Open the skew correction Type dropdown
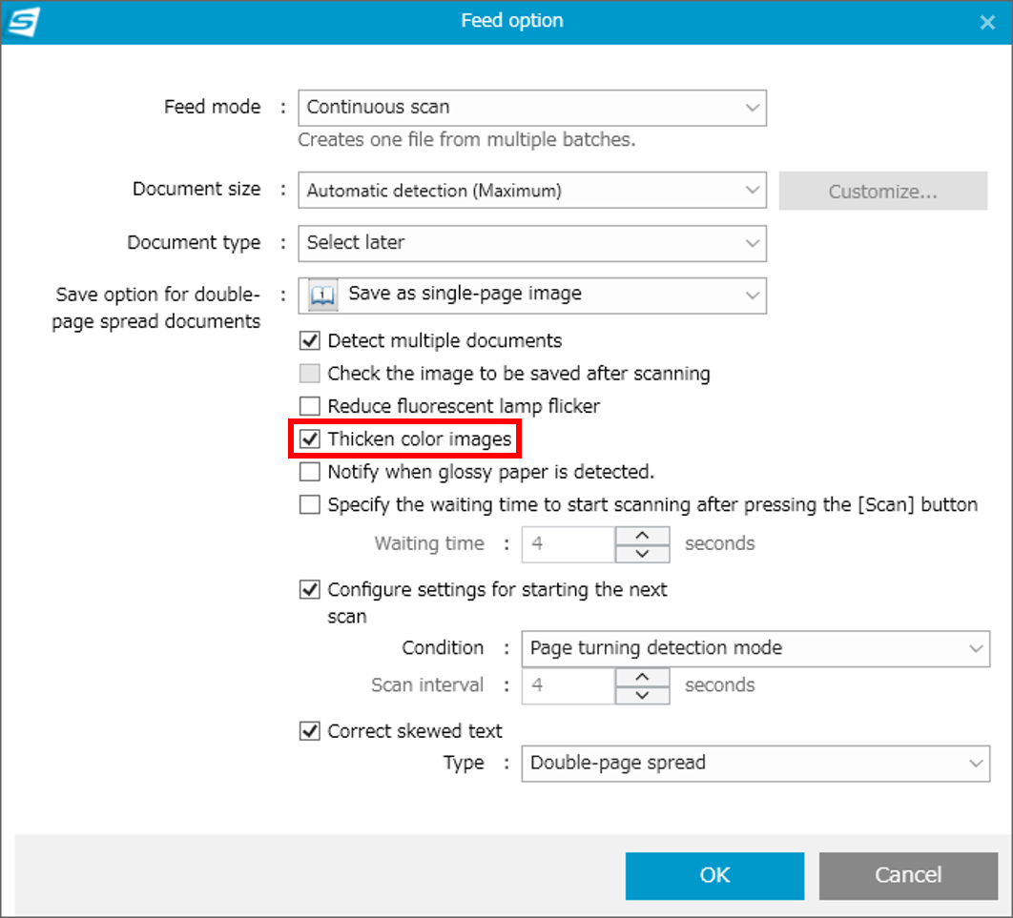 [x=755, y=764]
